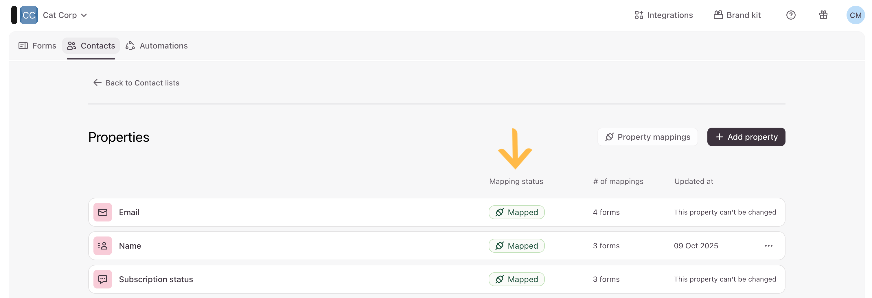Select the Contacts tab
The image size is (872, 298).
91,46
